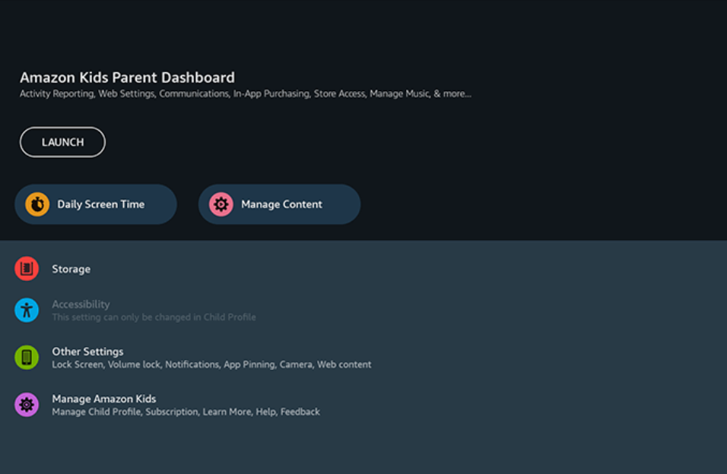Open Daily Screen Time settings

[96, 204]
